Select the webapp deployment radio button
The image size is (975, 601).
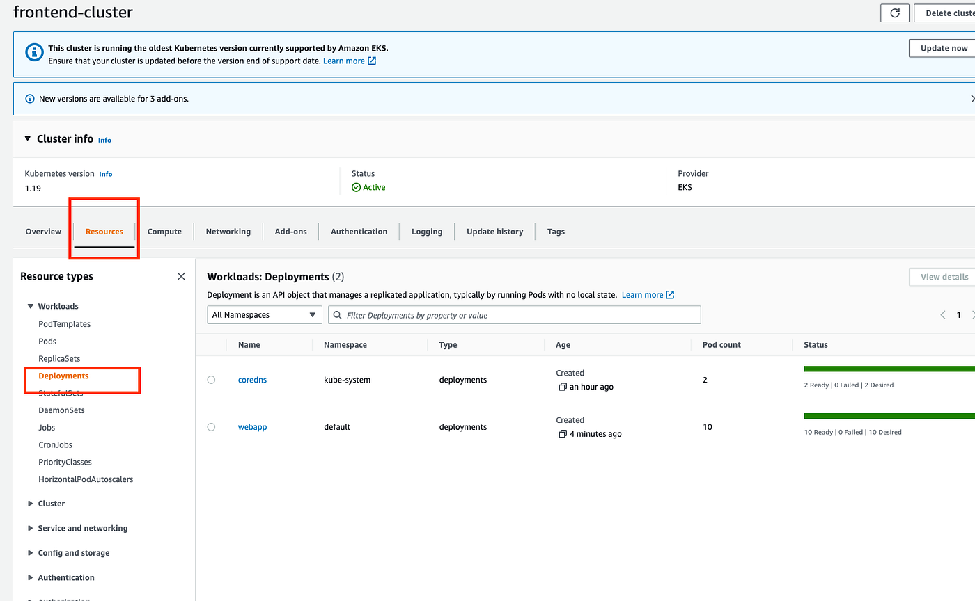(211, 426)
